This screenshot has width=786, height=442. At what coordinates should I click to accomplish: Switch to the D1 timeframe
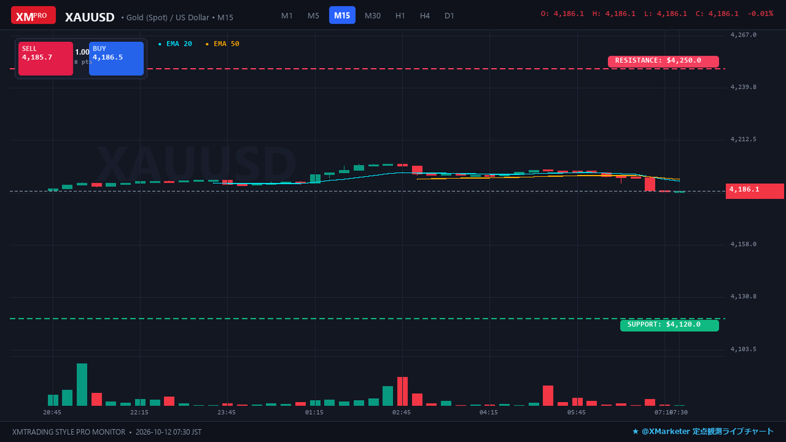coord(449,15)
